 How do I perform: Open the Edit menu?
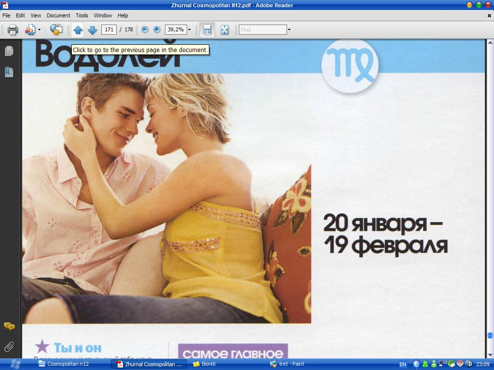[x=20, y=15]
